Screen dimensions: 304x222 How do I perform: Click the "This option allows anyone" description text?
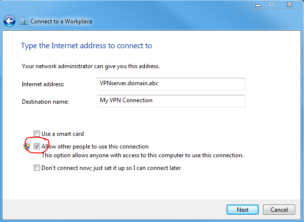click(142, 156)
